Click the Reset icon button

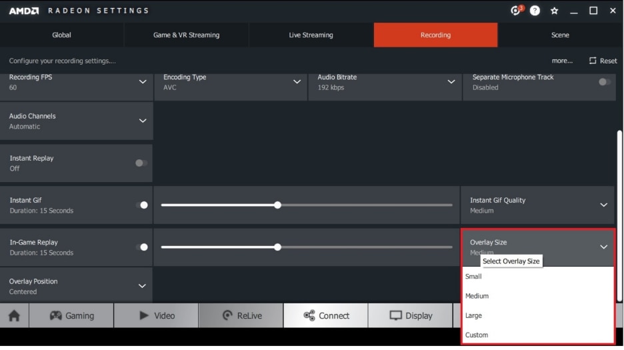(603, 61)
